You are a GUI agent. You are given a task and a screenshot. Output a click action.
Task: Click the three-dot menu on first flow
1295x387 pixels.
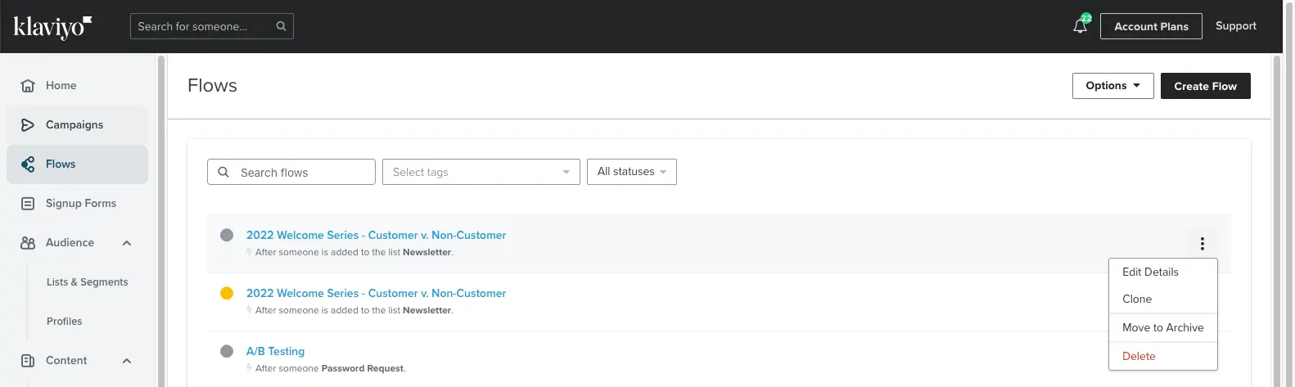point(1202,244)
